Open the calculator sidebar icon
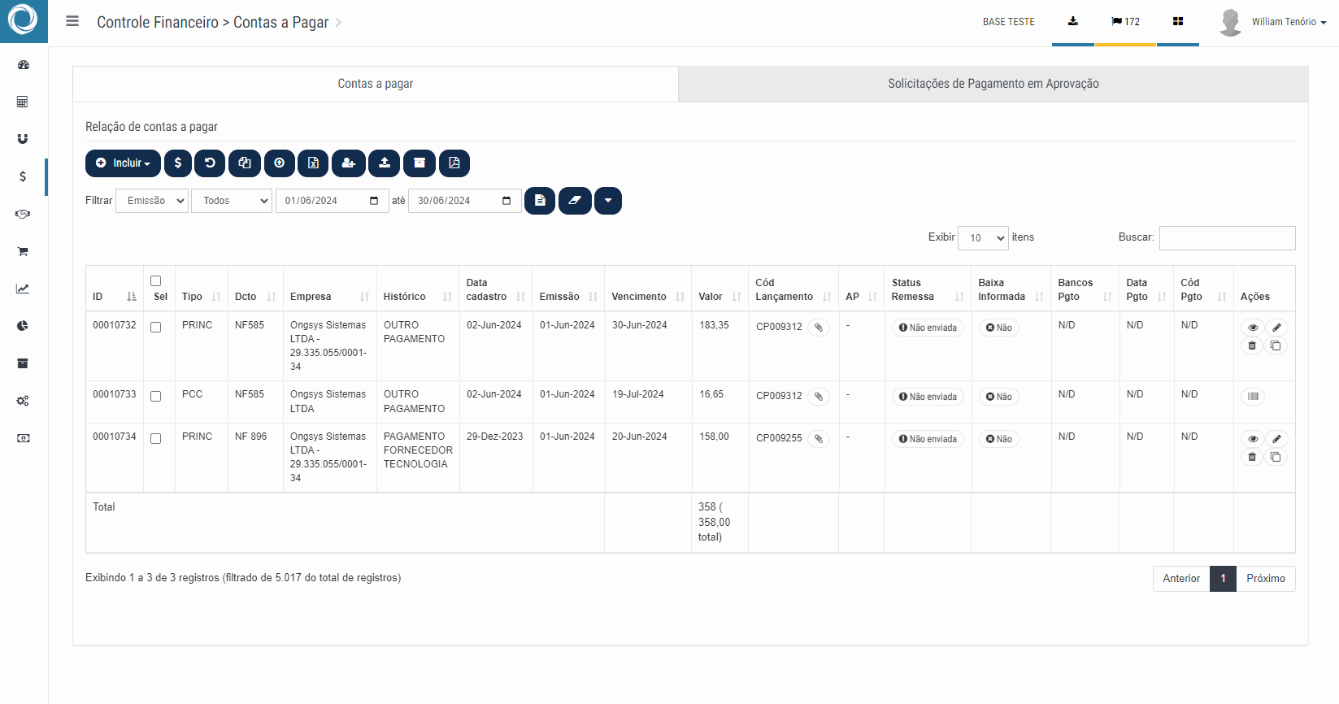This screenshot has width=1339, height=704. [23, 102]
